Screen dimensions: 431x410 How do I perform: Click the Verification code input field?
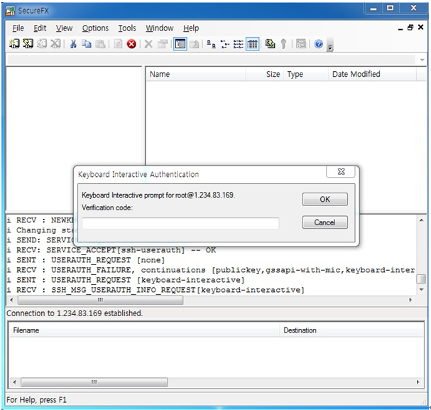coord(180,223)
